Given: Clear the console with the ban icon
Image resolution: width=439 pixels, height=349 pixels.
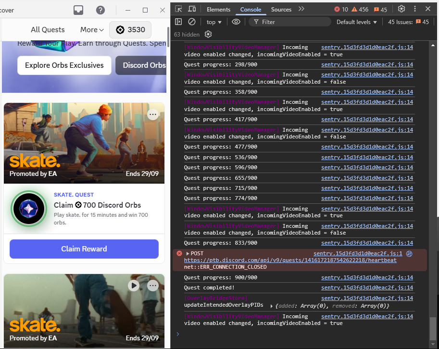Looking at the screenshot, I should pos(191,22).
